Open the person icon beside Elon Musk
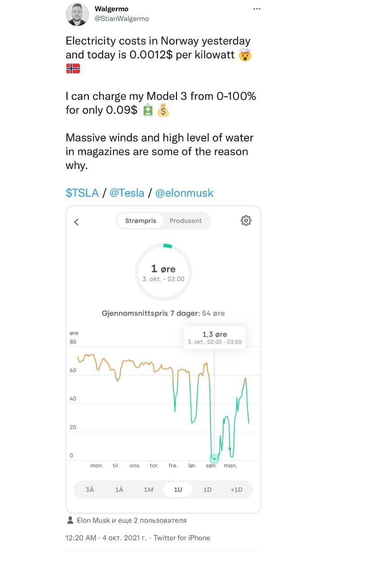The width and height of the screenshot is (372, 561). click(70, 520)
